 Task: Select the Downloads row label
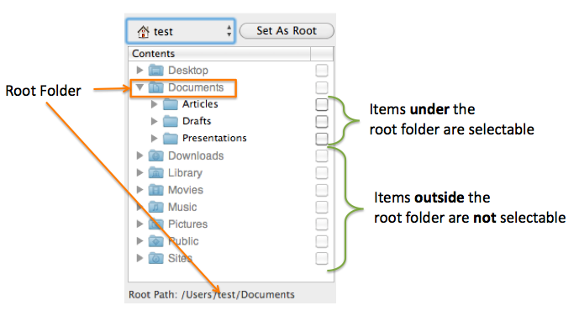click(x=196, y=155)
